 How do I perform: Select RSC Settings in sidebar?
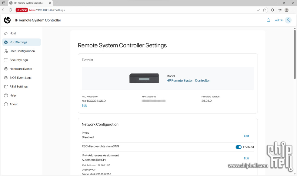(18, 42)
